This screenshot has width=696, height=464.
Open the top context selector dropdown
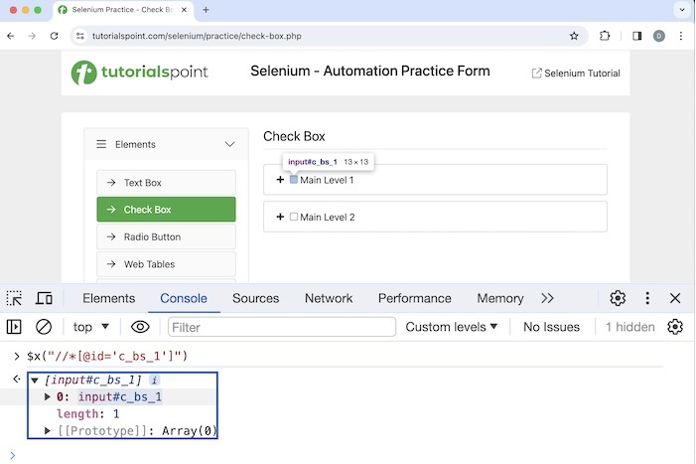click(x=91, y=327)
